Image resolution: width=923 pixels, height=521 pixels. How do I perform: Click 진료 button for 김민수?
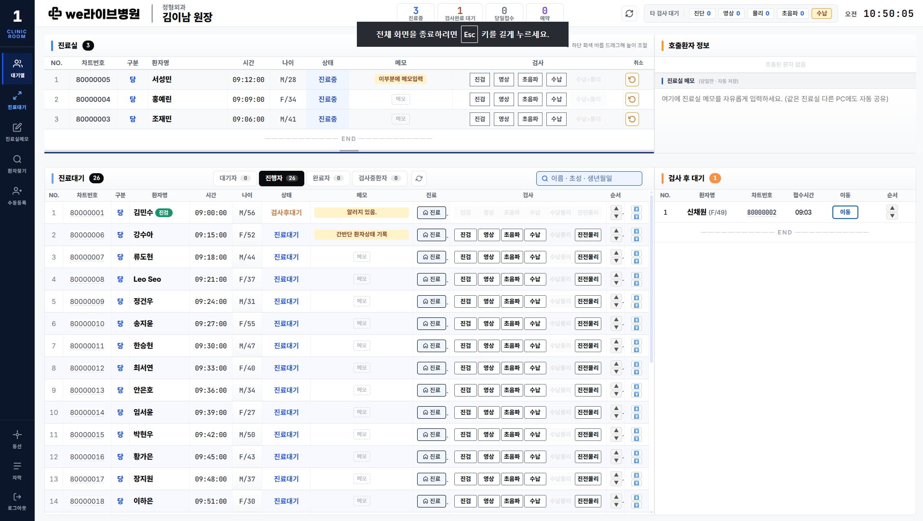tap(432, 213)
